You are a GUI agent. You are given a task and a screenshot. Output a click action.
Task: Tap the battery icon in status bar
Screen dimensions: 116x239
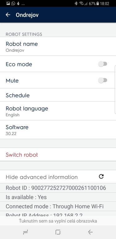tap(98, 3)
